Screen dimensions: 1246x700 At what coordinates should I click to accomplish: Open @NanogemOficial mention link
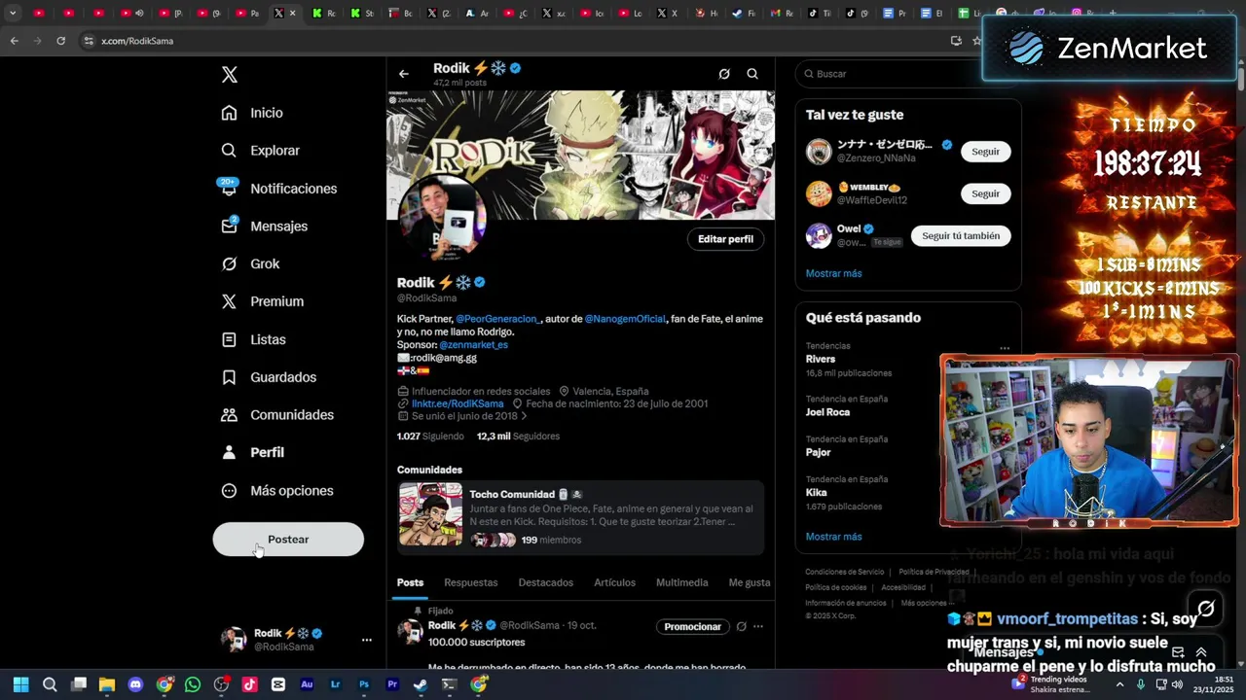(x=625, y=319)
